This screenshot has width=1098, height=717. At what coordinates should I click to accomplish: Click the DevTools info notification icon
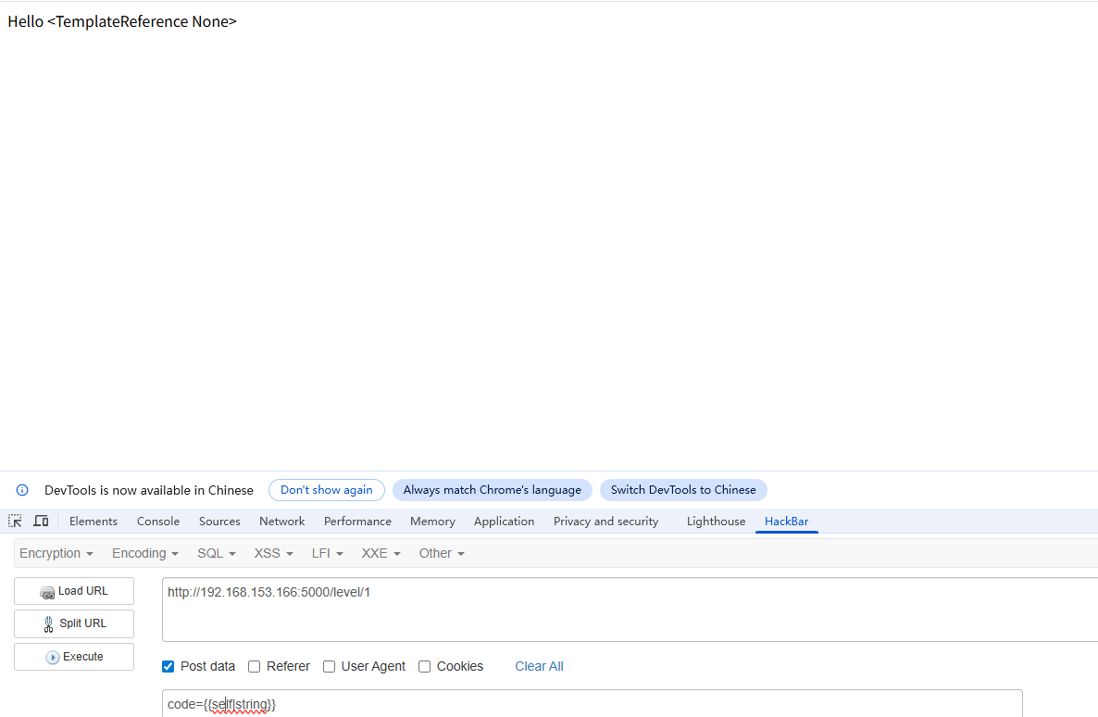(x=22, y=490)
